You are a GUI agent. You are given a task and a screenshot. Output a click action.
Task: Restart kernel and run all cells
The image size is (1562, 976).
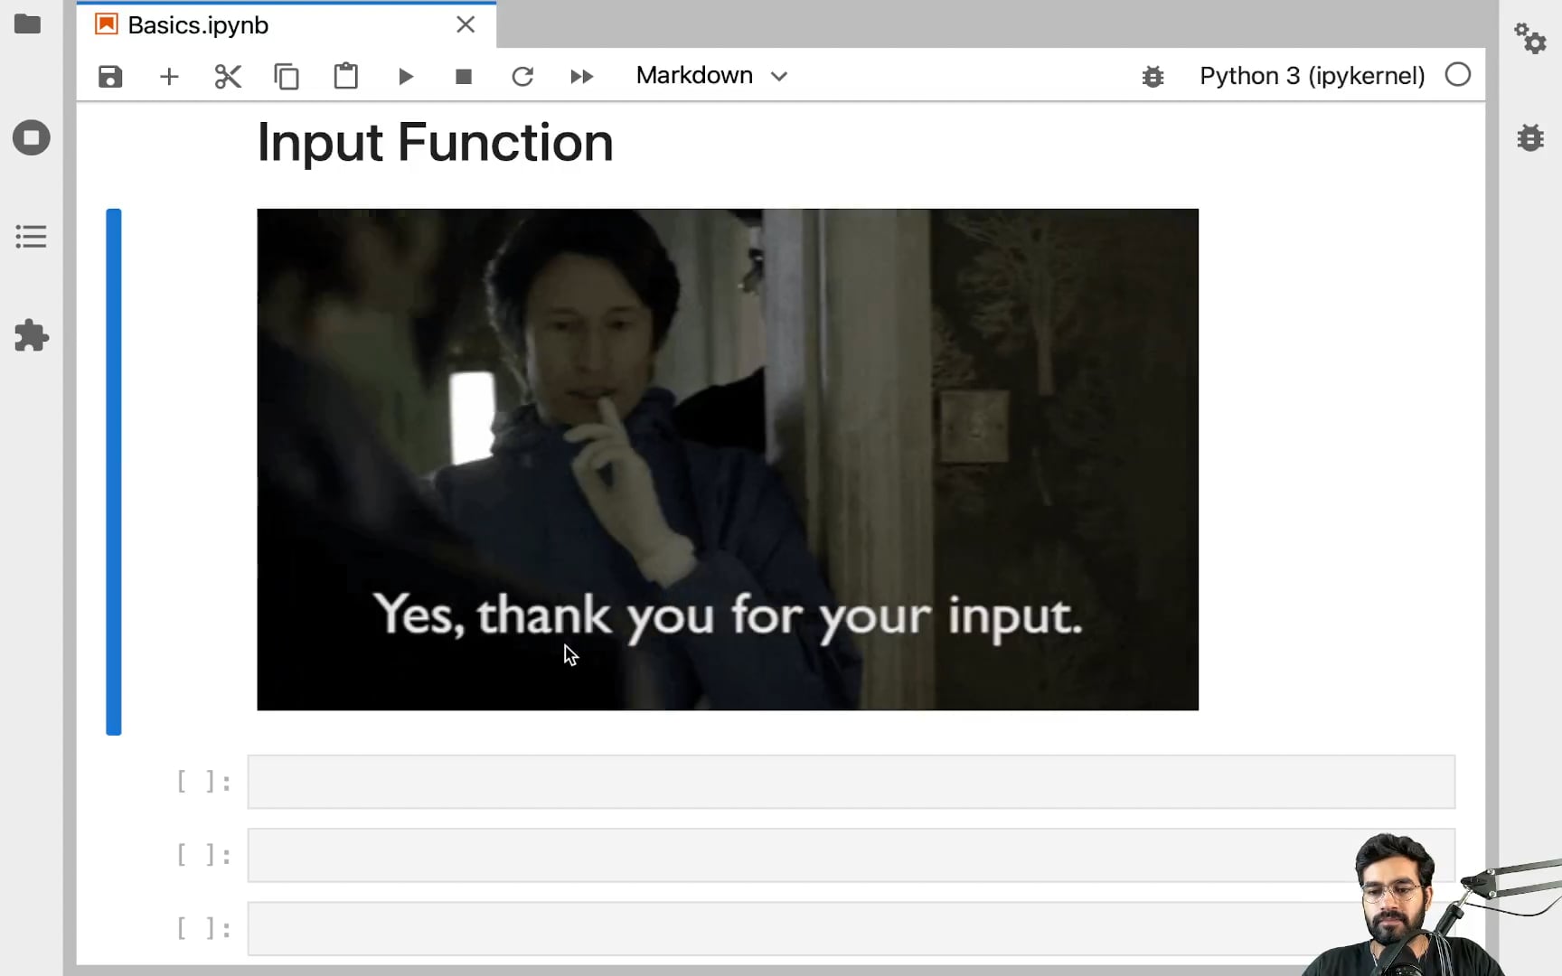click(x=582, y=77)
